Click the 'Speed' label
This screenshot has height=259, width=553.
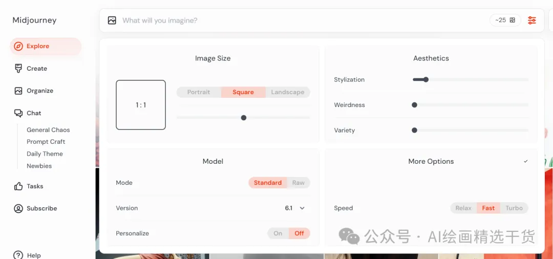[343, 208]
